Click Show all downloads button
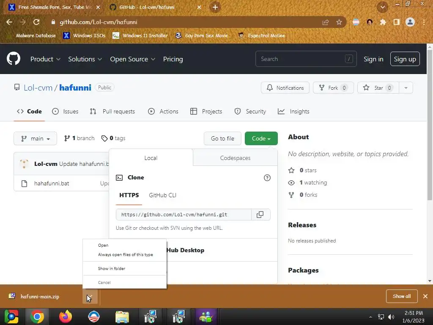This screenshot has width=433, height=325. coord(402,296)
